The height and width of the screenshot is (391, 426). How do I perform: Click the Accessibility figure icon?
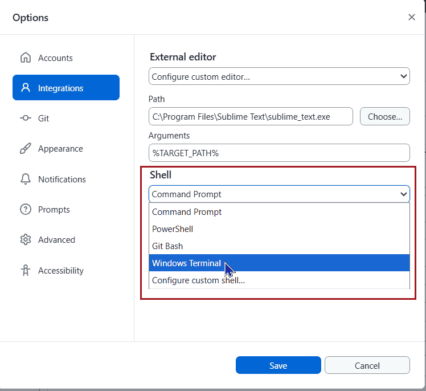tap(25, 271)
